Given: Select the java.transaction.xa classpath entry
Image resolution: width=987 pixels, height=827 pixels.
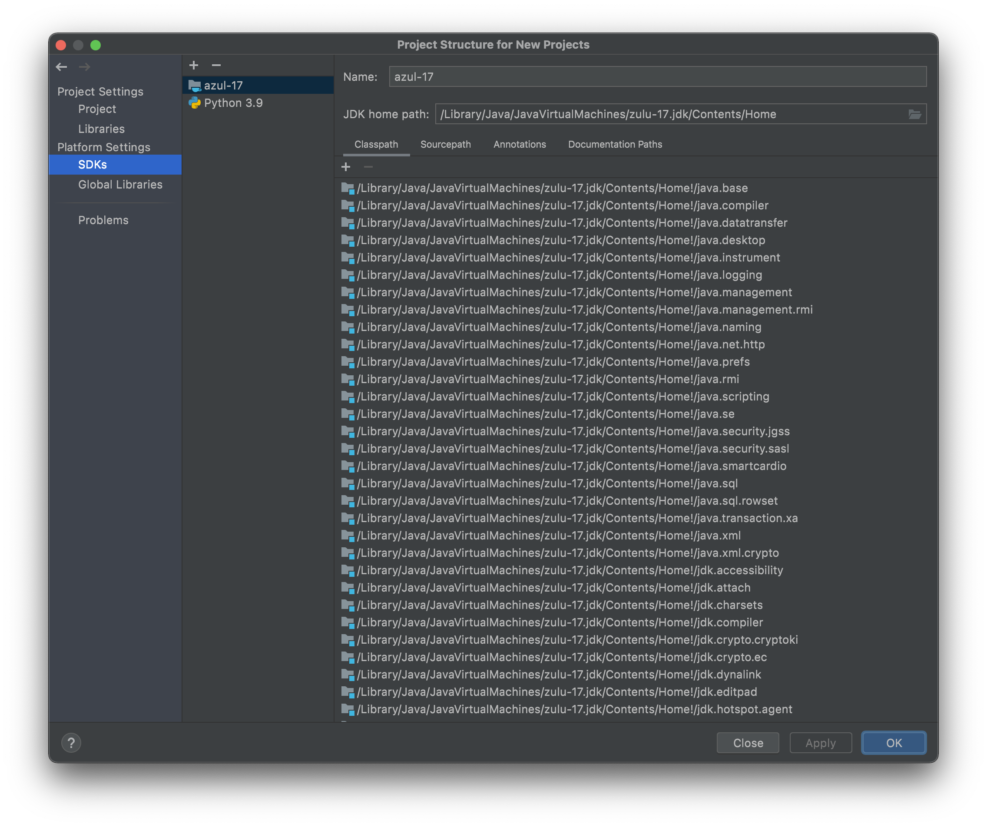Looking at the screenshot, I should tap(636, 518).
